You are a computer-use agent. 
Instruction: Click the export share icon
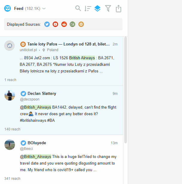119,8
